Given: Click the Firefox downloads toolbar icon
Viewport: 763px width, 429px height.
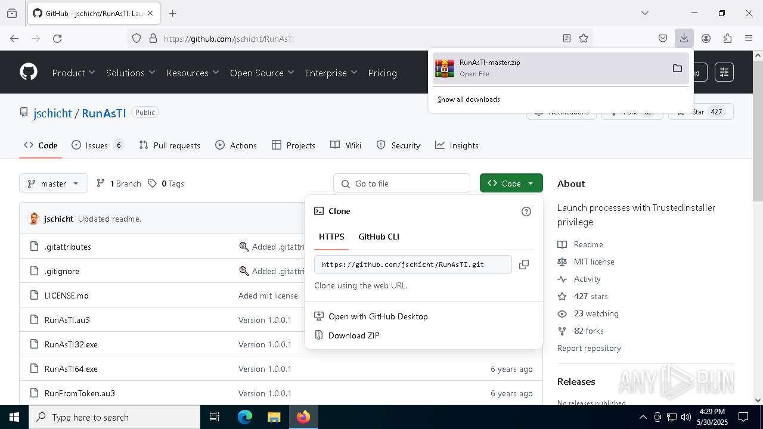Looking at the screenshot, I should [x=684, y=38].
